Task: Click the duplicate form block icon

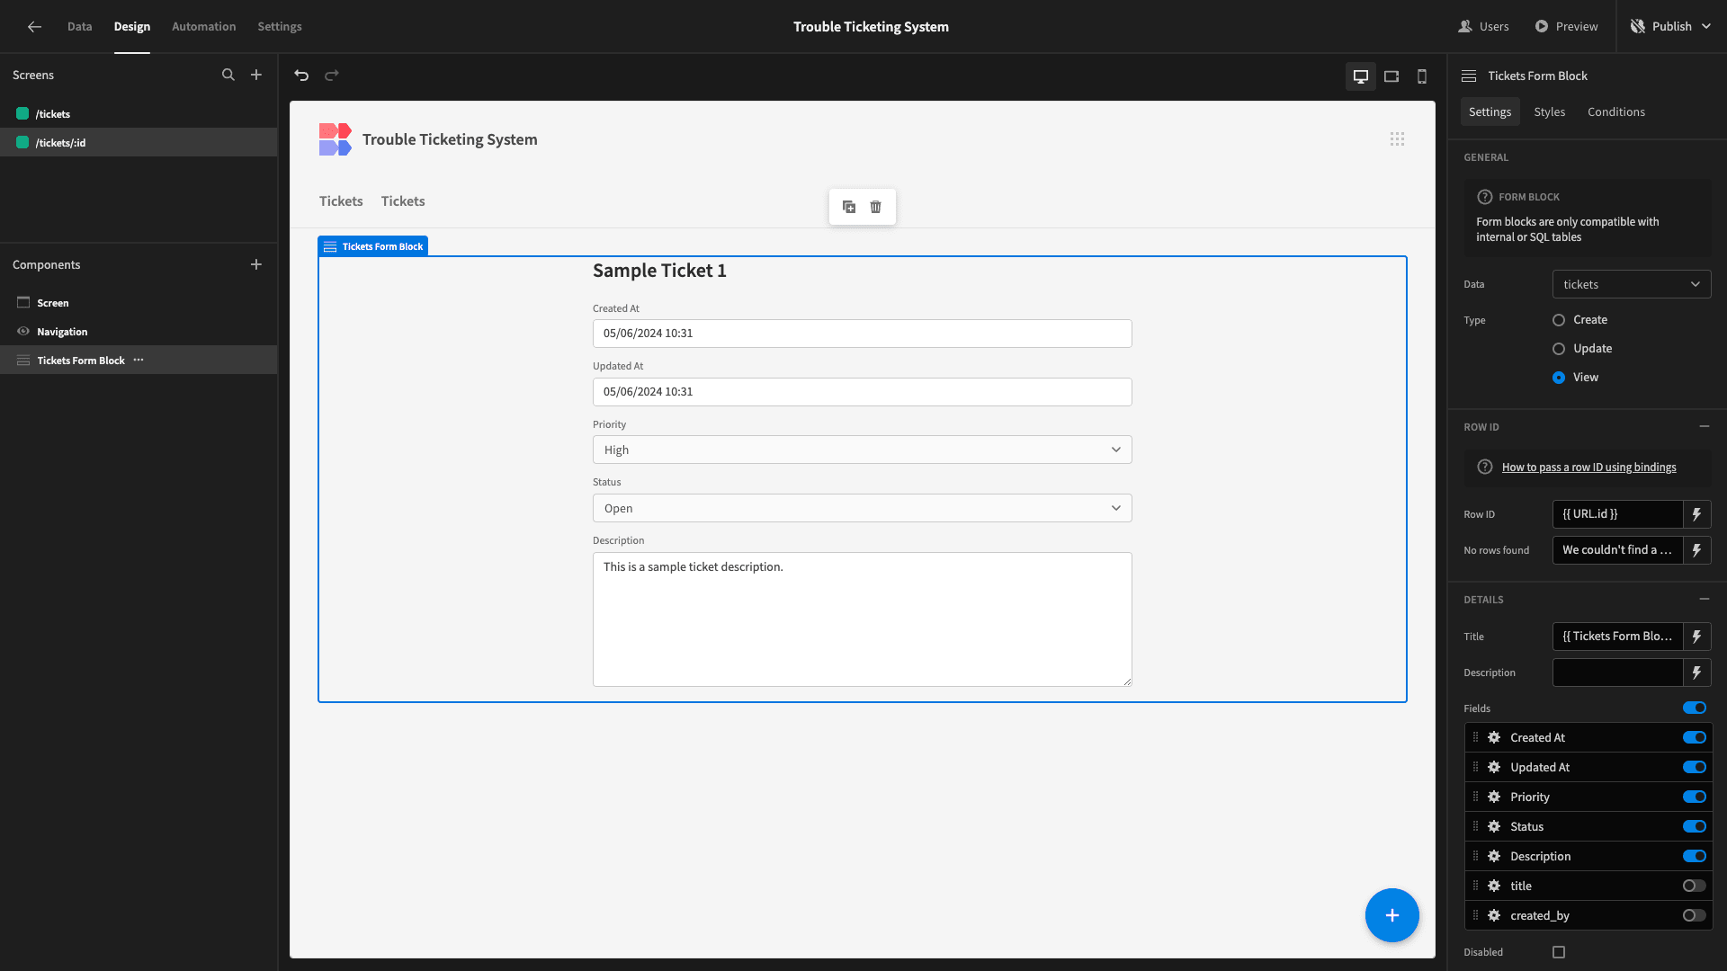Action: pos(849,206)
